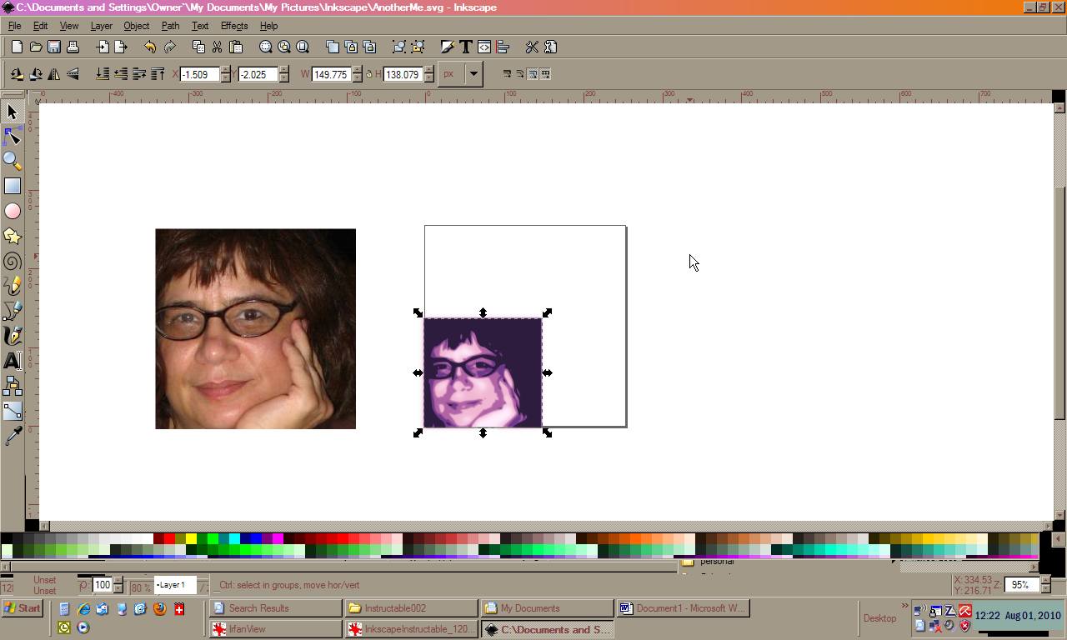Viewport: 1067px width, 640px height.
Task: Select the Rectangle tool
Action: (x=12, y=186)
